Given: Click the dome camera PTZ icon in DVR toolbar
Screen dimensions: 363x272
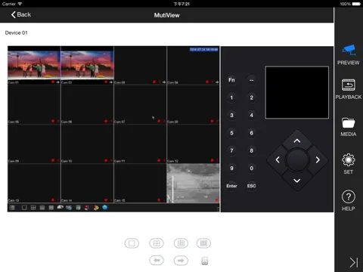Looking at the screenshot, I should (60, 208).
